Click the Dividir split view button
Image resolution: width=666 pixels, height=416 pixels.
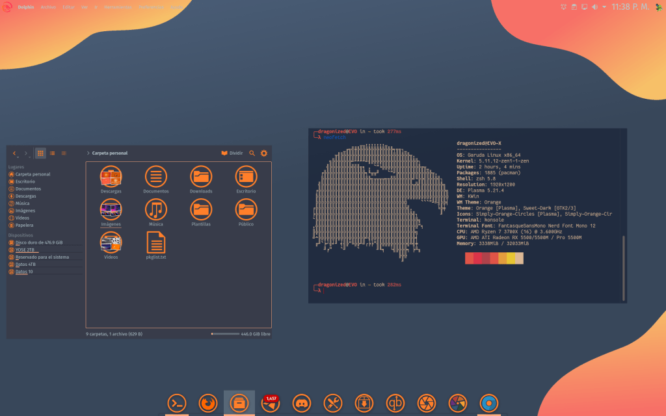point(232,153)
